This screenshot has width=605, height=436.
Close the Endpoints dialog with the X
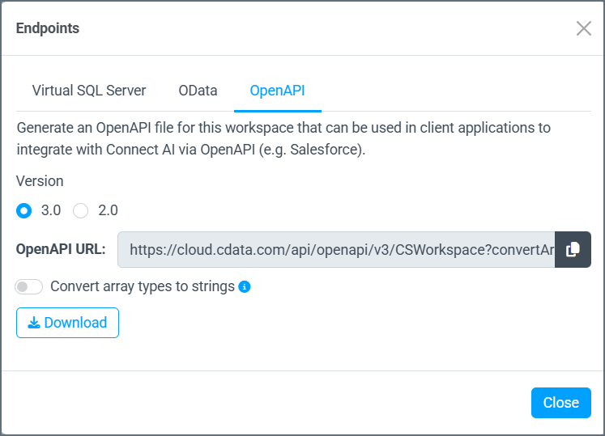583,28
